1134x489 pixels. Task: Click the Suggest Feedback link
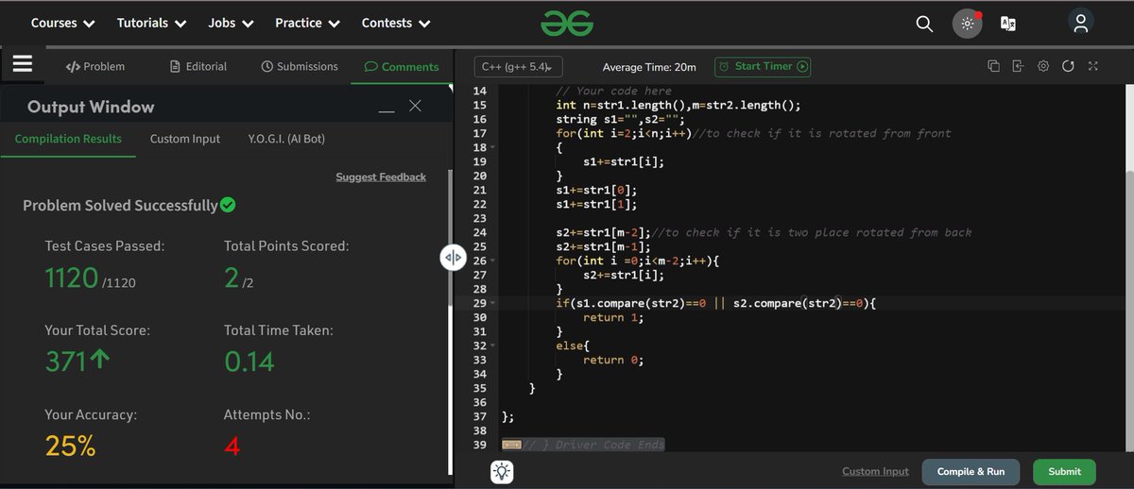tap(381, 177)
